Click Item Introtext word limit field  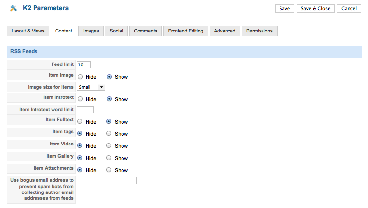click(x=85, y=110)
